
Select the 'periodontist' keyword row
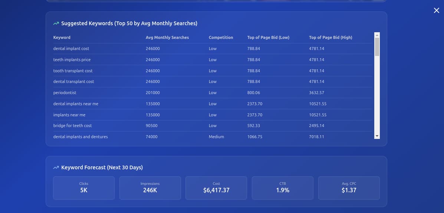pyautogui.click(x=65, y=93)
